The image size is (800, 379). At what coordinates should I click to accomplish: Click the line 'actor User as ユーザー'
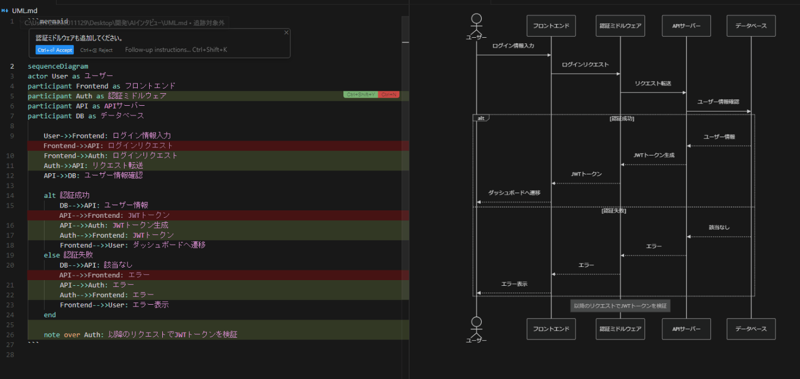[x=70, y=76]
